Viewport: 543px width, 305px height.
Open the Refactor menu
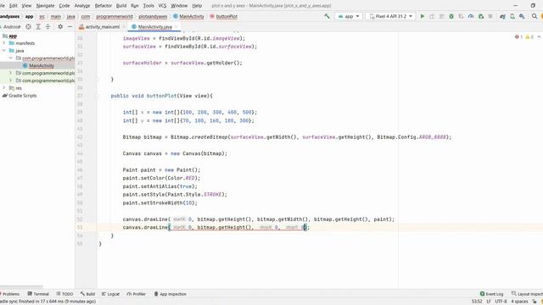(104, 6)
